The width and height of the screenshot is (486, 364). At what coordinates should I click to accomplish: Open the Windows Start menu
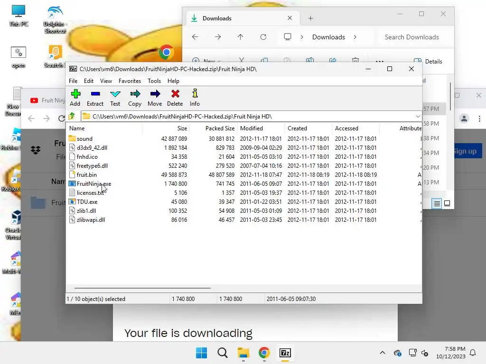pyautogui.click(x=201, y=353)
